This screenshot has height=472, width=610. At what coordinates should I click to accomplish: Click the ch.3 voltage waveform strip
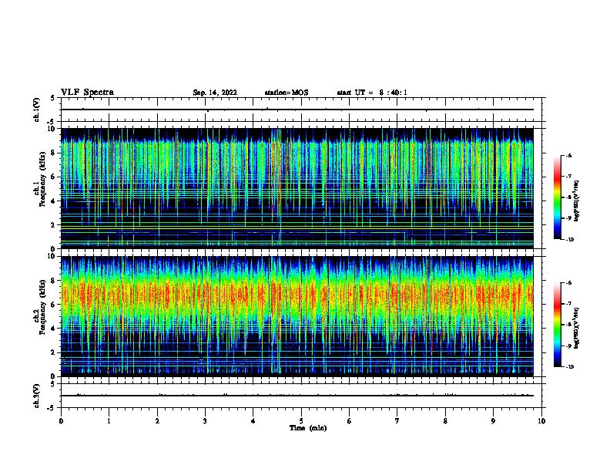click(301, 396)
